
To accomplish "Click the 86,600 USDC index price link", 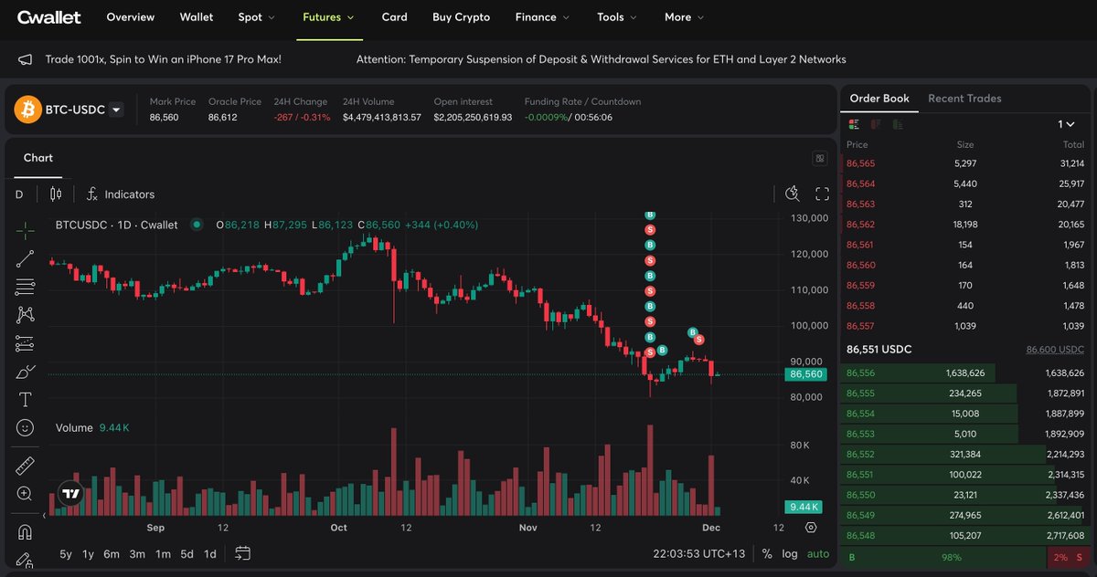I will (x=1055, y=350).
